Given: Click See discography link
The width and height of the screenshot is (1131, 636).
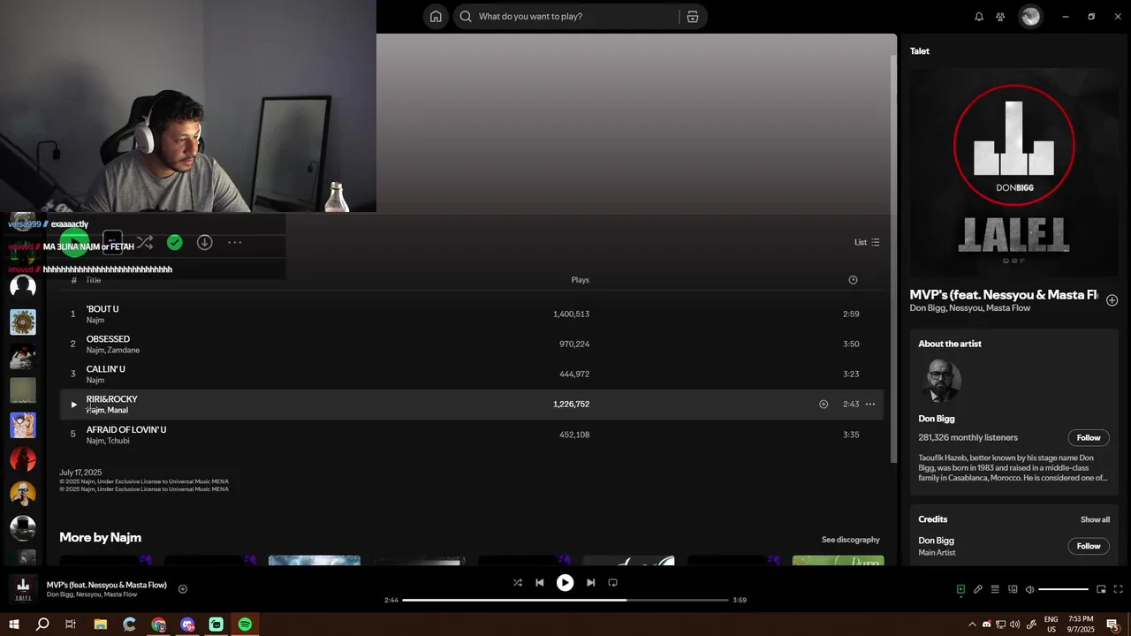Looking at the screenshot, I should [851, 540].
